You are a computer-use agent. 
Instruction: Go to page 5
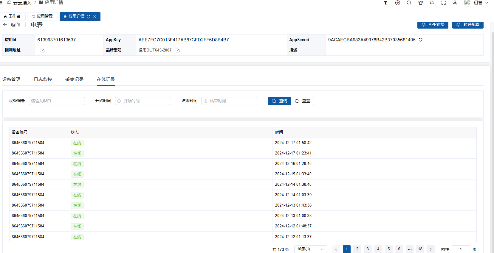(x=389, y=249)
